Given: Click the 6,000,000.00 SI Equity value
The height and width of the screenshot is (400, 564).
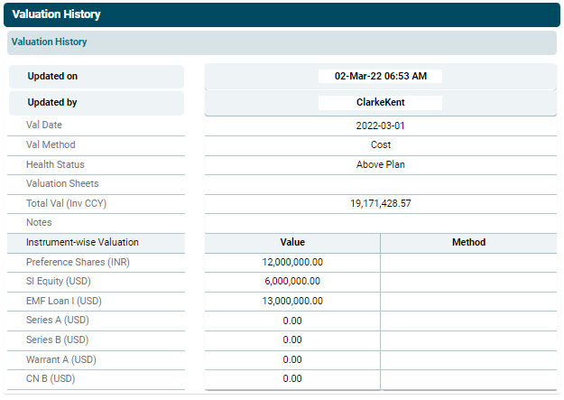Looking at the screenshot, I should click(x=292, y=282).
